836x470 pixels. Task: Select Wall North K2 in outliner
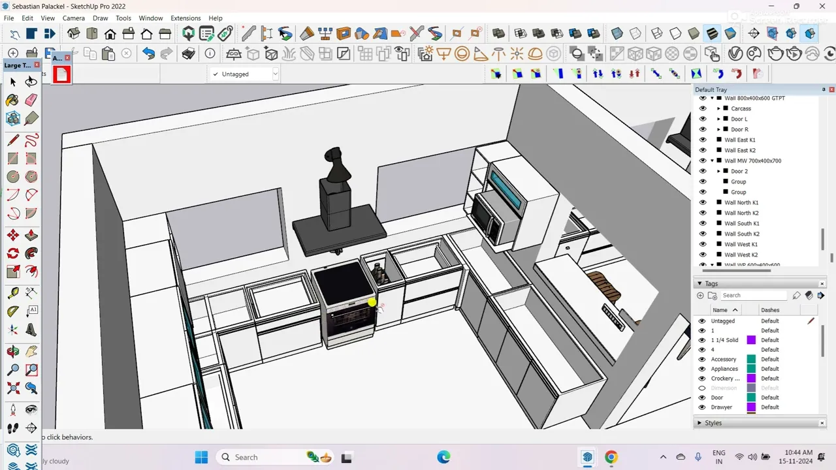(x=741, y=213)
